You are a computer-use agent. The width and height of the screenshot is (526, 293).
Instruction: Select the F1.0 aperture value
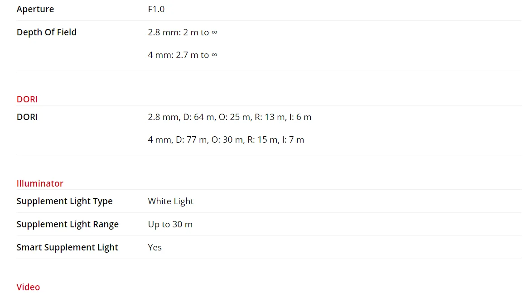click(156, 9)
